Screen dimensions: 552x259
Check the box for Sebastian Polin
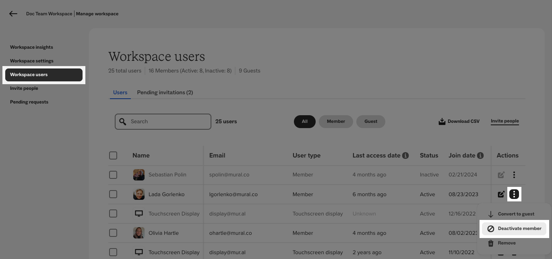click(113, 175)
